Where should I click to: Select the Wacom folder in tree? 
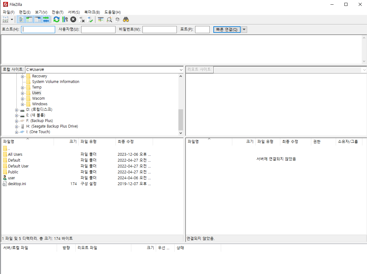(x=38, y=98)
